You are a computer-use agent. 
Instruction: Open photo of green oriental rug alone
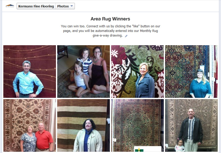pos(137,125)
